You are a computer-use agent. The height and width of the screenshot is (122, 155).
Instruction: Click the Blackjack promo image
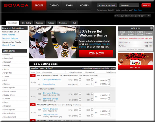point(135,59)
